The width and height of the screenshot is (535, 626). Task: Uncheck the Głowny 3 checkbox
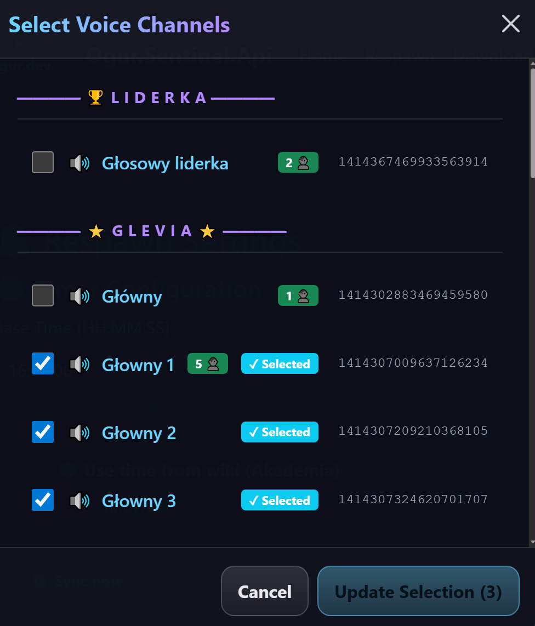pyautogui.click(x=42, y=500)
